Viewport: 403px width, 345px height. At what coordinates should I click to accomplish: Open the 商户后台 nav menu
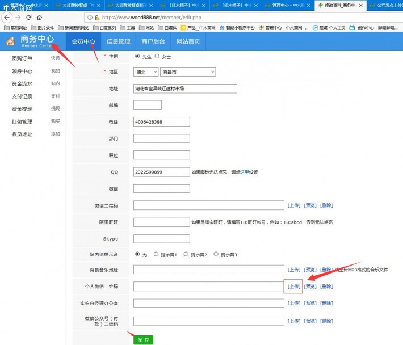click(153, 41)
